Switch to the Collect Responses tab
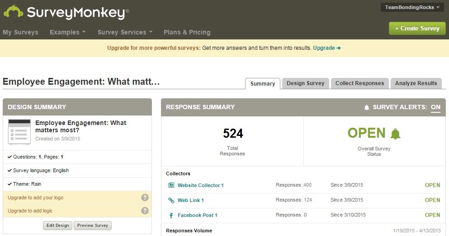The width and height of the screenshot is (449, 236). pos(359,83)
